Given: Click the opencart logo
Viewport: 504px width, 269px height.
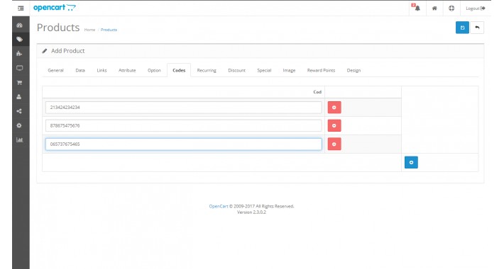Looking at the screenshot, I should pos(55,7).
